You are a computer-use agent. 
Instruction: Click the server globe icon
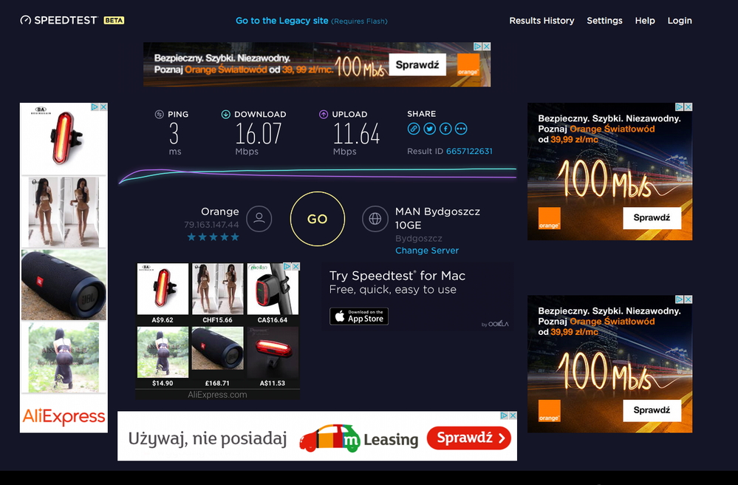pyautogui.click(x=375, y=219)
